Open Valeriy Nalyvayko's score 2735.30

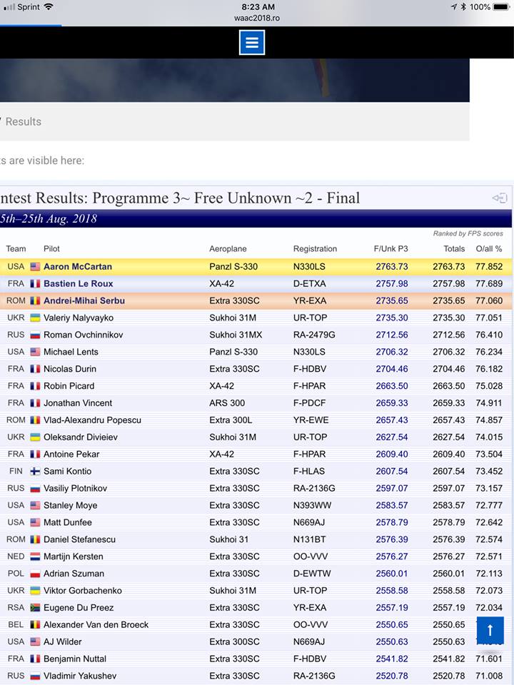[392, 318]
